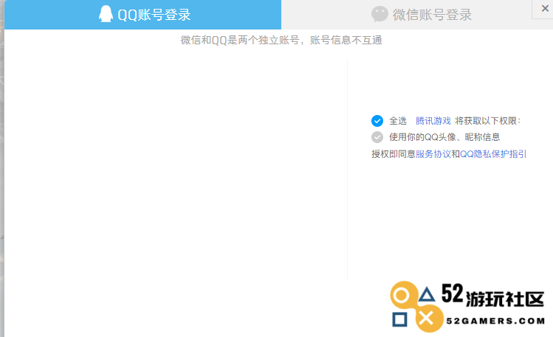Close the login dialog with X
553x337 pixels.
coord(545,8)
